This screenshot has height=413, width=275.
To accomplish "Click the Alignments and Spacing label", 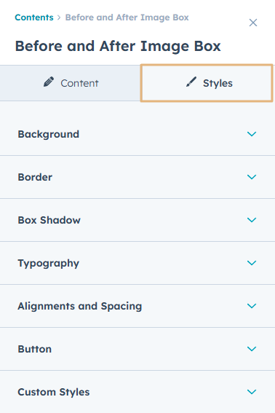I will [80, 307].
